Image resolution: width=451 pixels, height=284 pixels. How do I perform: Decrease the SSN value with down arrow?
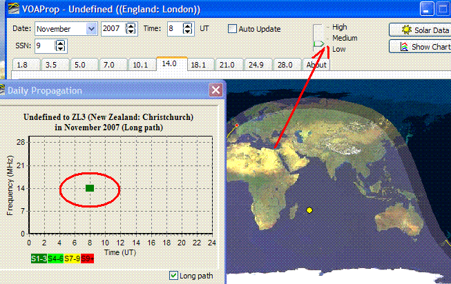pos(60,48)
